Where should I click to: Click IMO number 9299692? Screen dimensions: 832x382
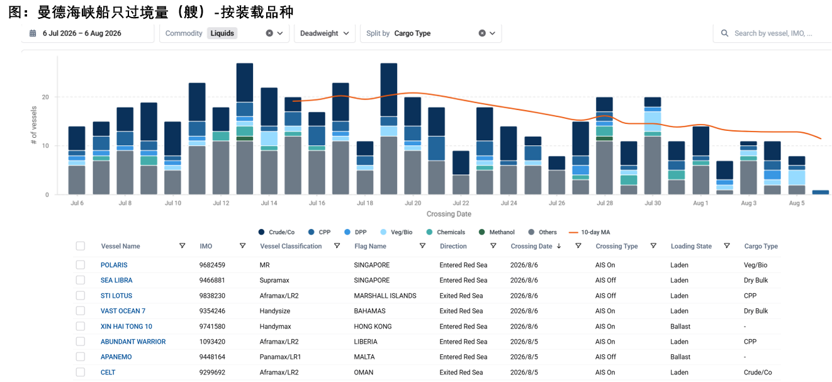(212, 372)
